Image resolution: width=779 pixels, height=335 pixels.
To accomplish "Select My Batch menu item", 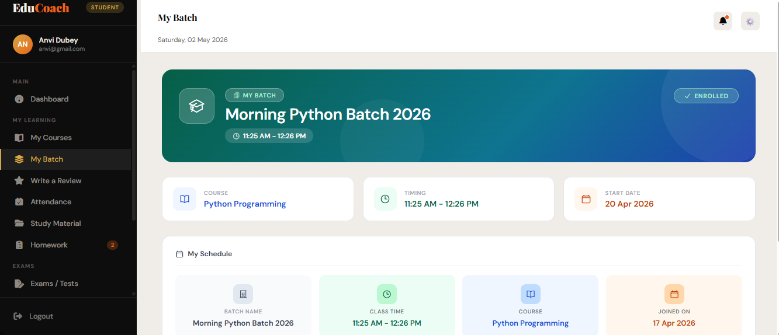I will tap(65, 159).
